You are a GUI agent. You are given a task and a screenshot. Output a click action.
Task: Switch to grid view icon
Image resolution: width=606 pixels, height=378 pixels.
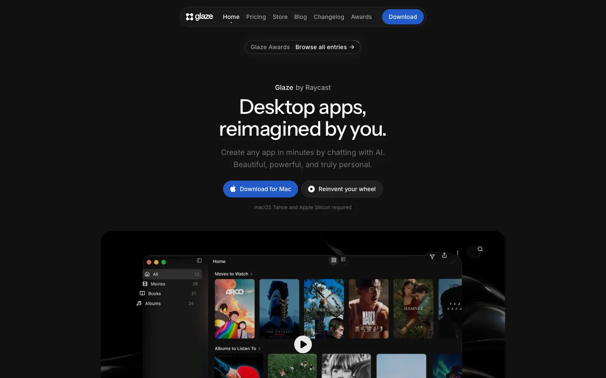click(334, 260)
